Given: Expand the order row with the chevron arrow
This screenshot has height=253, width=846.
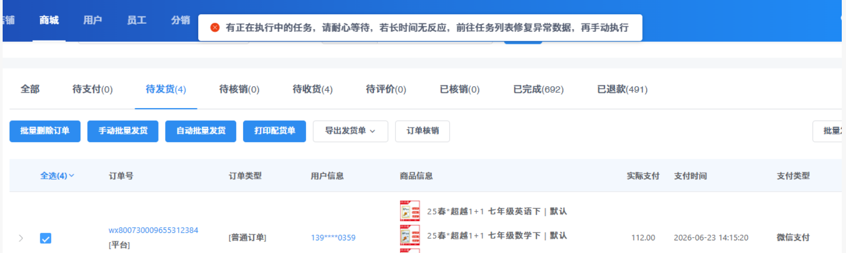Looking at the screenshot, I should coord(21,238).
